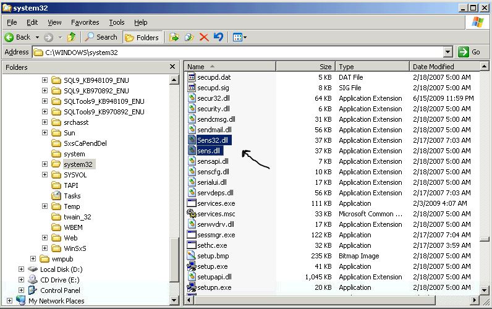Click the Copy To toolbar icon

[189, 37]
